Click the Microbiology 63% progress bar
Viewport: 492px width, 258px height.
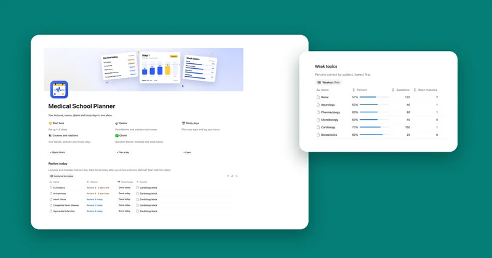coord(374,120)
